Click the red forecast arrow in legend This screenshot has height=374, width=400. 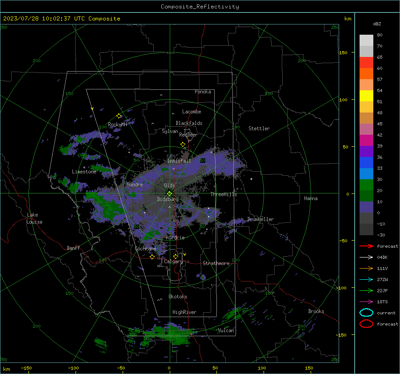[366, 246]
